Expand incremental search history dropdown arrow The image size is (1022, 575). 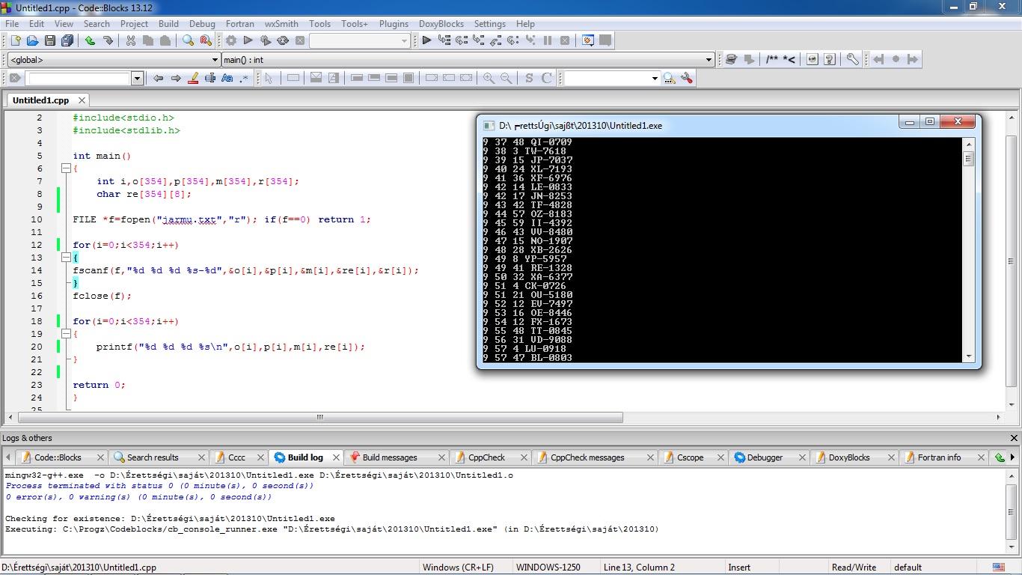(137, 78)
